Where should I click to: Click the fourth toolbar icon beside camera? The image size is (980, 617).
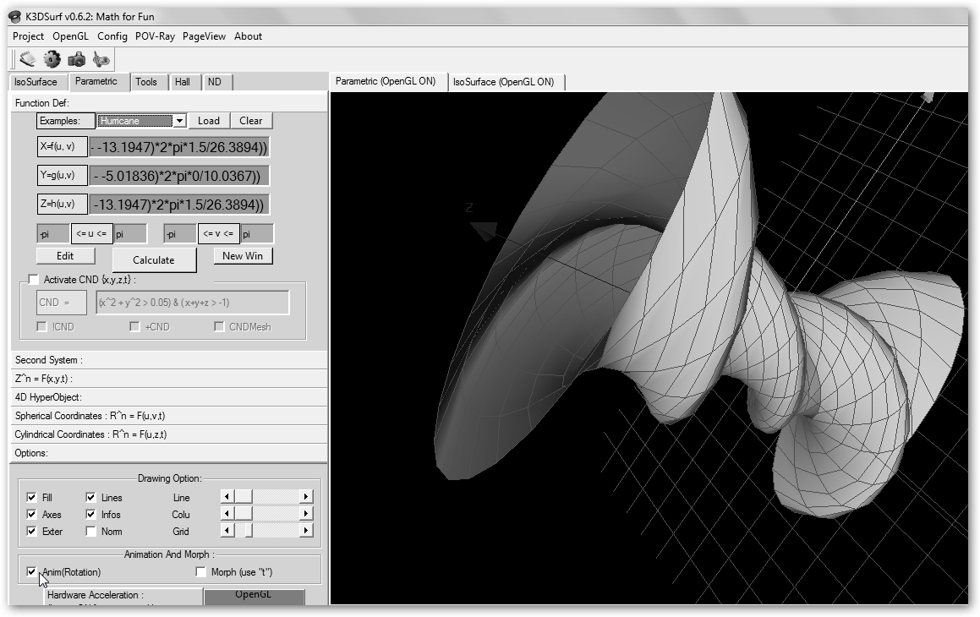point(101,59)
